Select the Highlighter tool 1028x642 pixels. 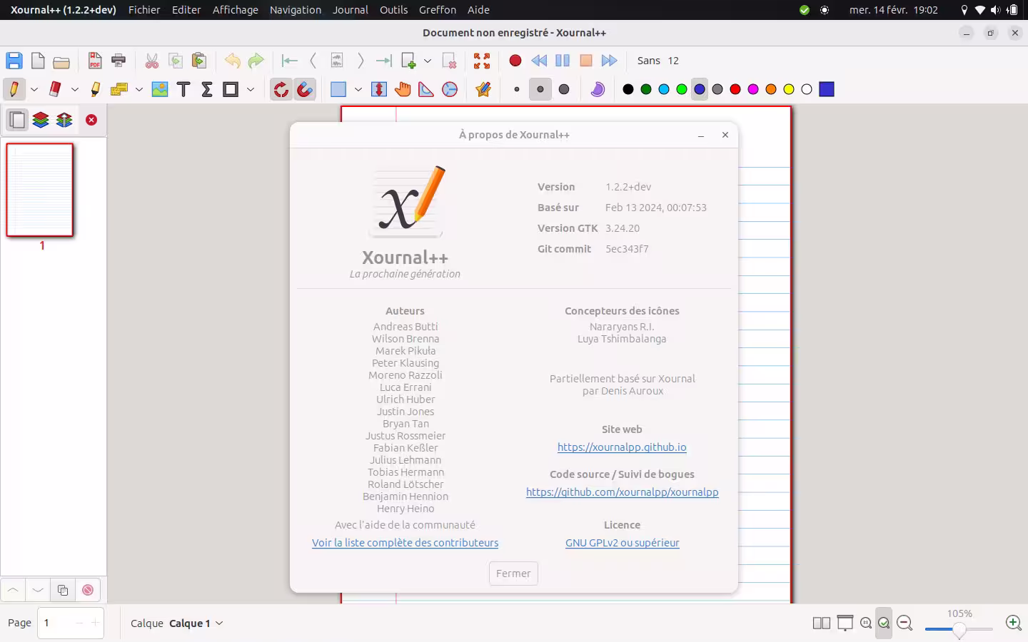(x=96, y=89)
